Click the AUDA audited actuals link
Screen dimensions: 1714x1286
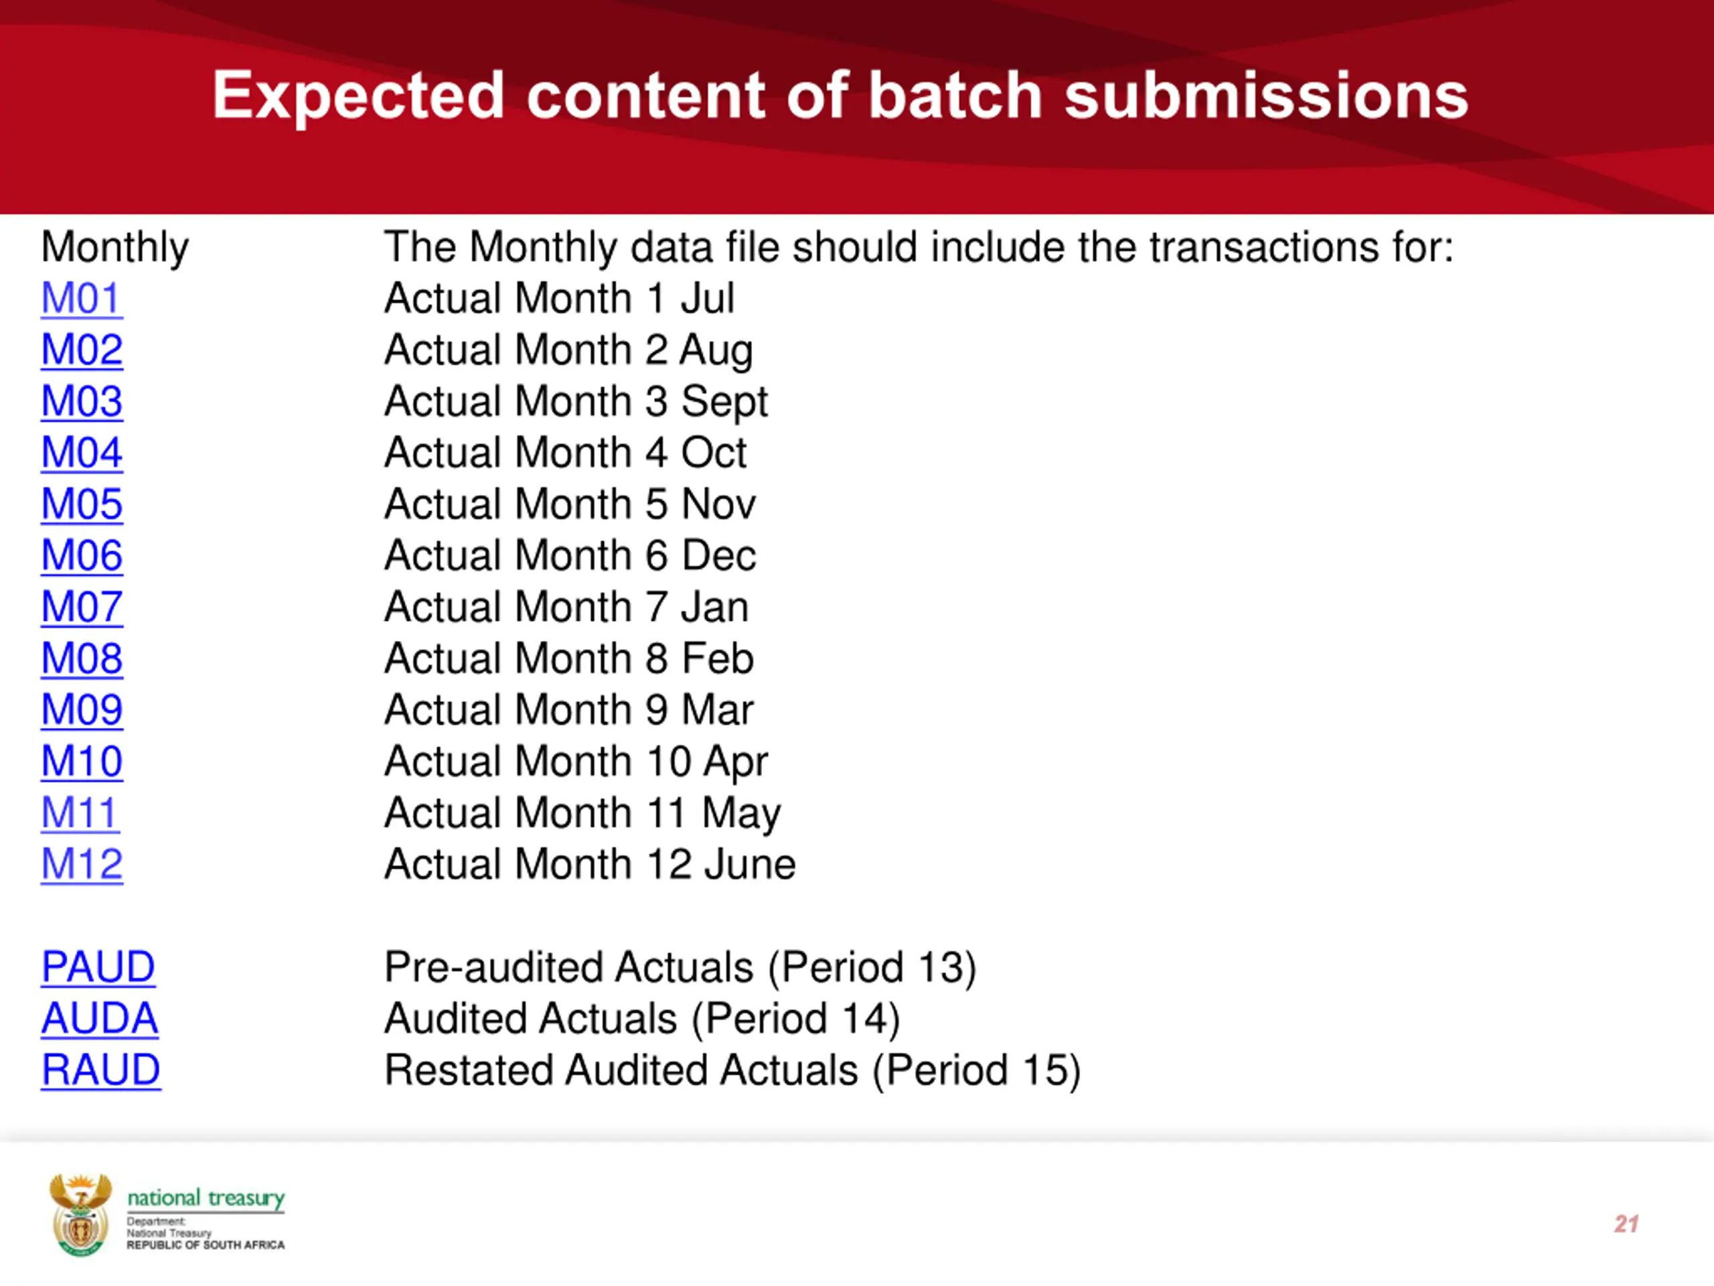click(x=100, y=1019)
